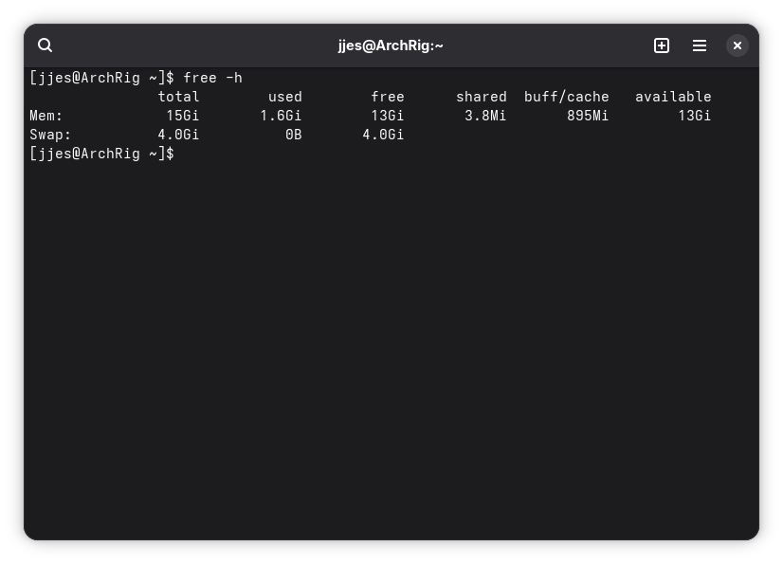This screenshot has width=783, height=564.
Task: Click the 'Mem:' row label
Action: coord(46,116)
